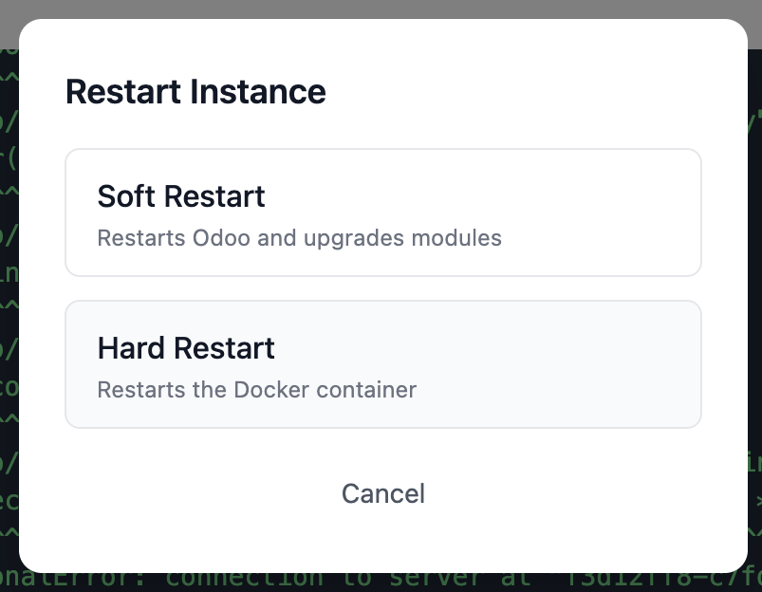Click "Restarts Odoo and upgrades modules" description
Image resolution: width=762 pixels, height=592 pixels.
point(299,237)
